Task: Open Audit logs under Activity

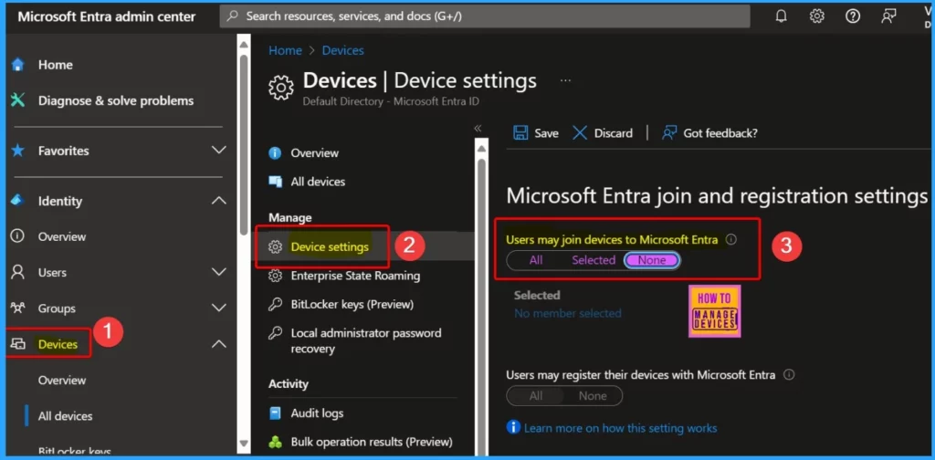Action: pyautogui.click(x=317, y=413)
